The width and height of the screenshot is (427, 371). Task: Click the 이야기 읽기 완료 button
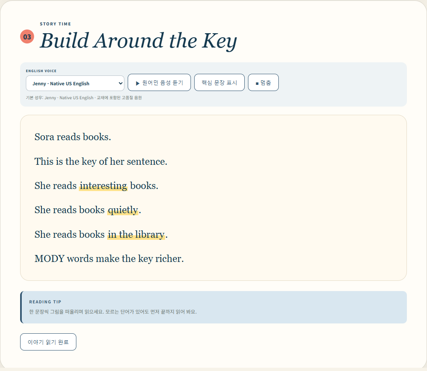click(48, 342)
